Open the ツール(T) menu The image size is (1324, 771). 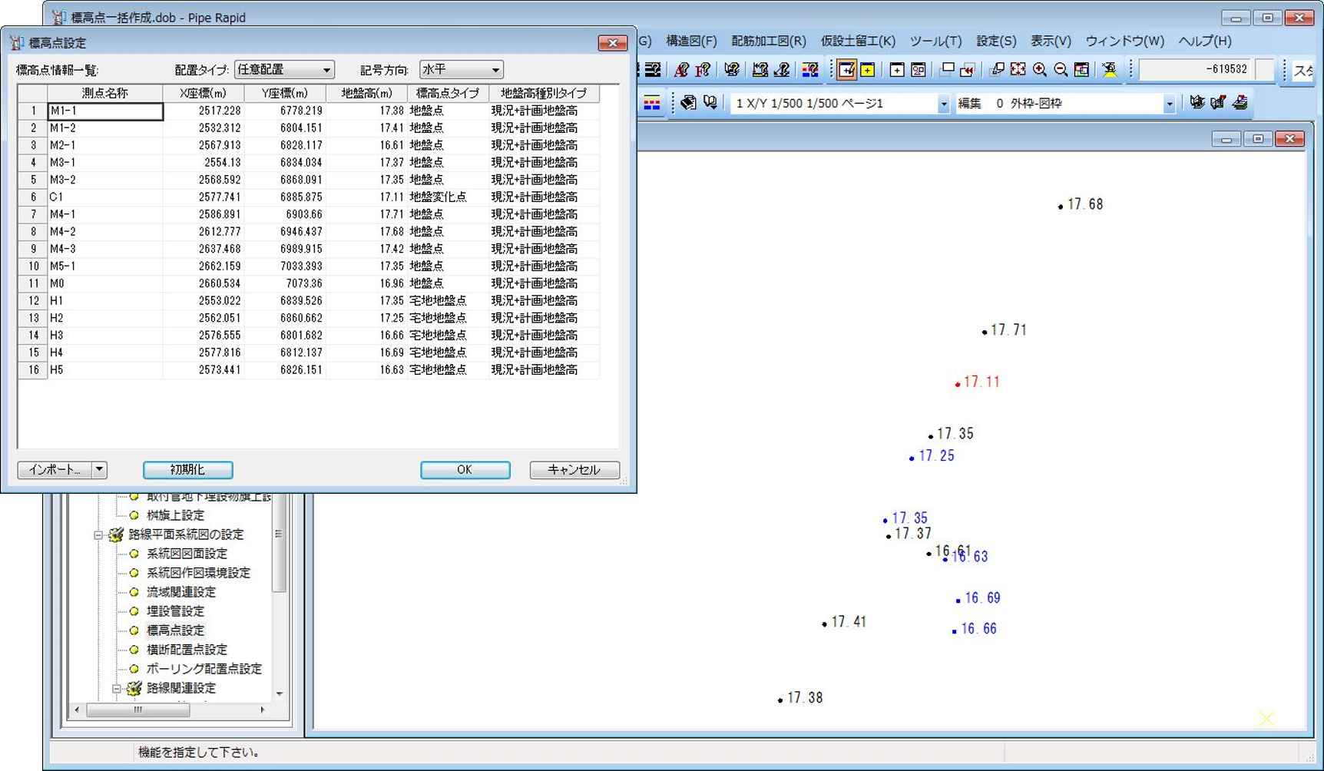click(935, 41)
